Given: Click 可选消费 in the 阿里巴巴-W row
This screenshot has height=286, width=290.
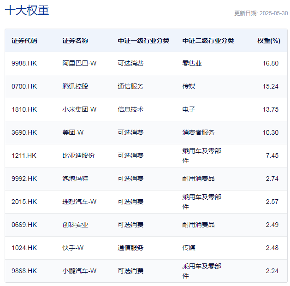Looking at the screenshot, I should [x=130, y=63].
